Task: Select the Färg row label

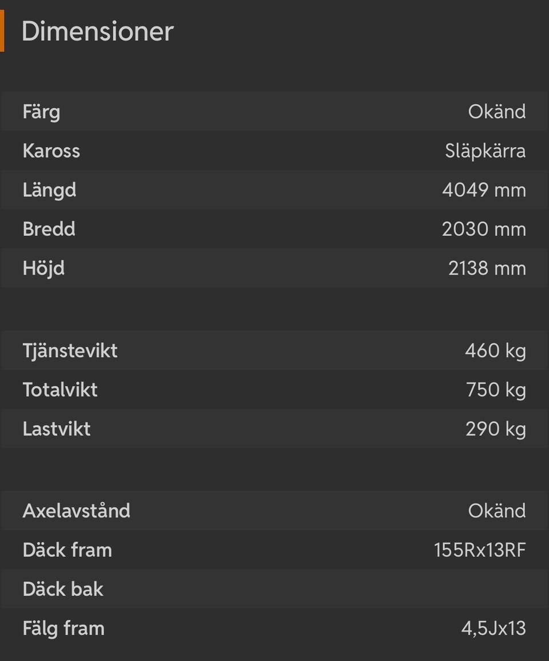Action: [41, 112]
